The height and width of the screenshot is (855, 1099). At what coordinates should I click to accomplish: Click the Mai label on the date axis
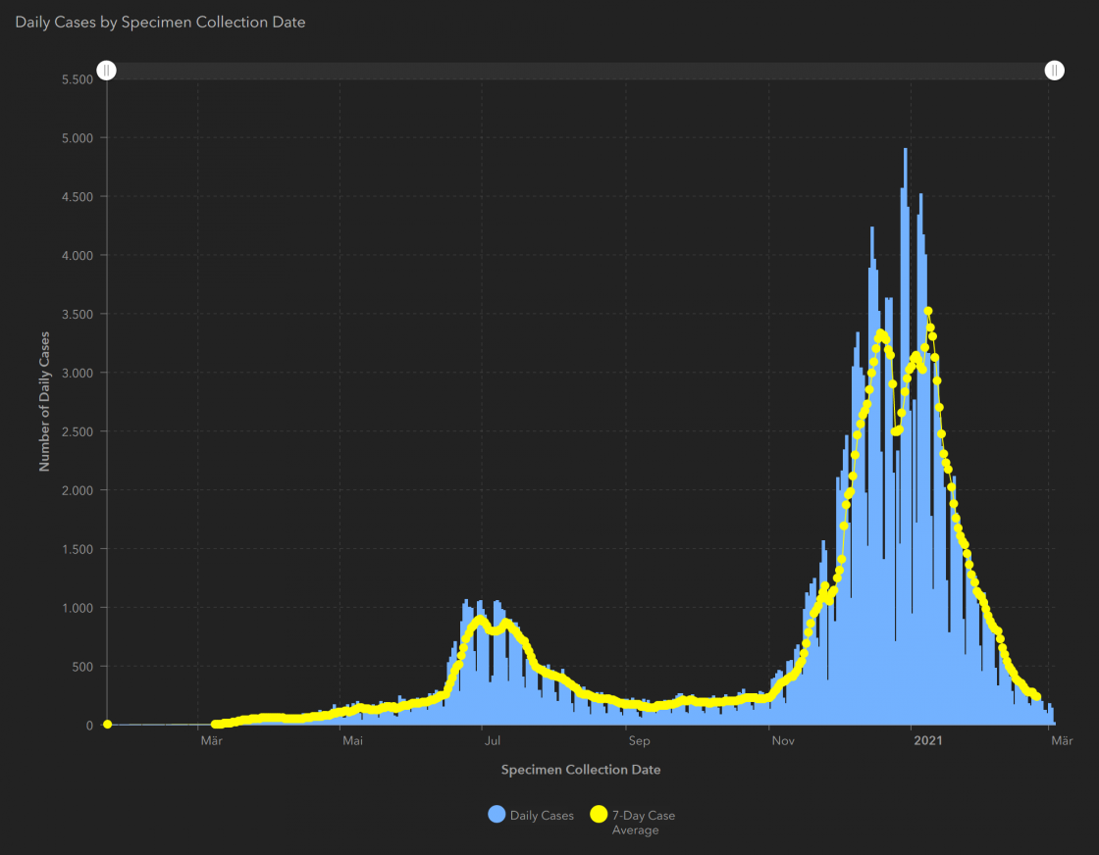(352, 741)
